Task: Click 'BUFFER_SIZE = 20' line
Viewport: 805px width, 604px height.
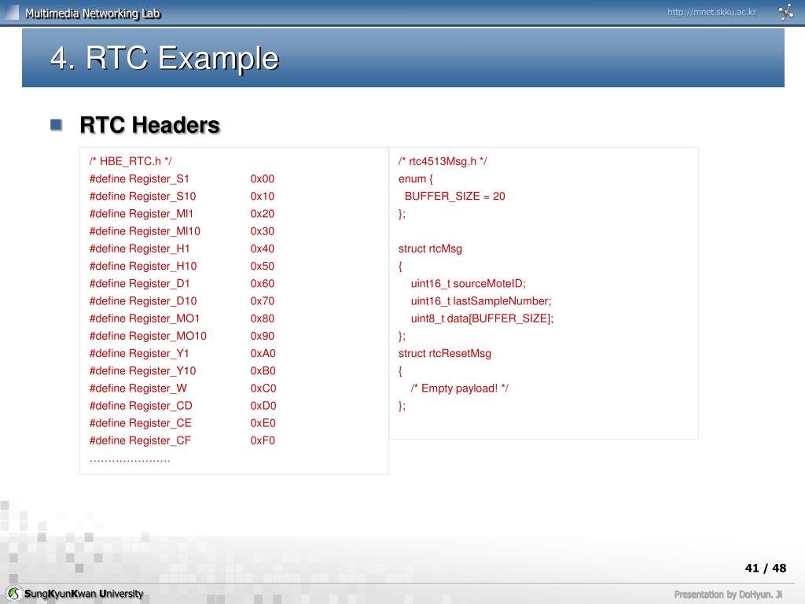Action: 455,196
